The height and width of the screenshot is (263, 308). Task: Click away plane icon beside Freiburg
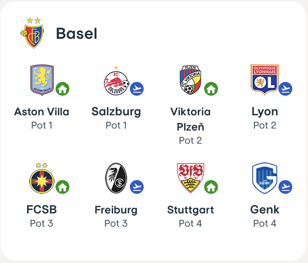click(x=137, y=187)
